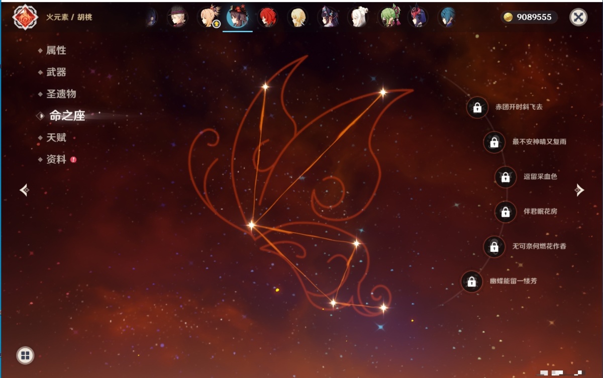This screenshot has height=378, width=603.
Task: Click the red alert badge beside 资料
Action: [x=73, y=159]
